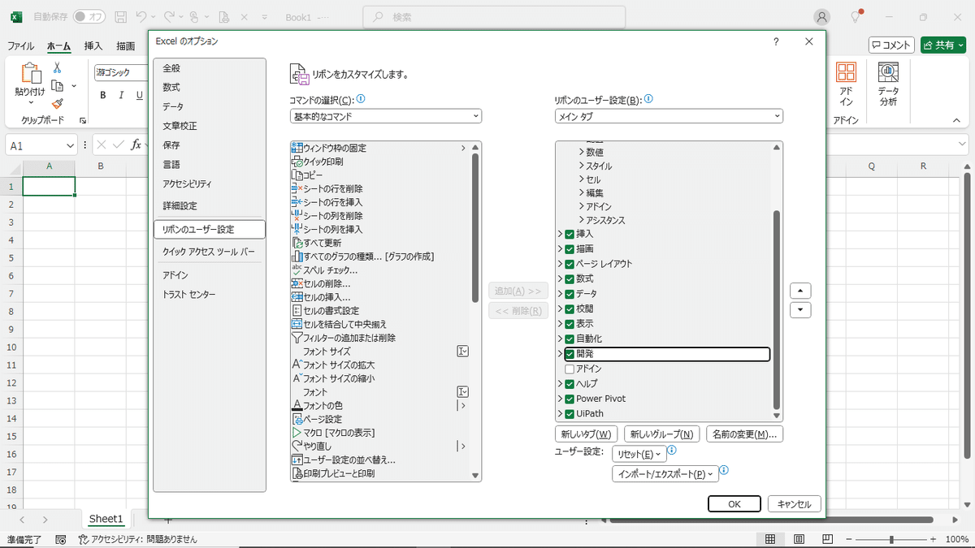Screen dimensions: 975x548
Task: Toggle the 自動保存 switch
Action: pos(89,17)
